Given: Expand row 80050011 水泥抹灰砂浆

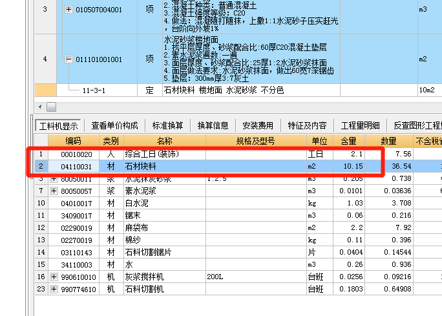Looking at the screenshot, I should pyautogui.click(x=54, y=179).
